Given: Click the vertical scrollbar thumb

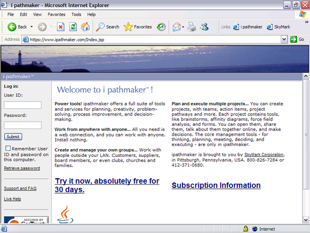Looking at the screenshot, I should (x=306, y=134).
